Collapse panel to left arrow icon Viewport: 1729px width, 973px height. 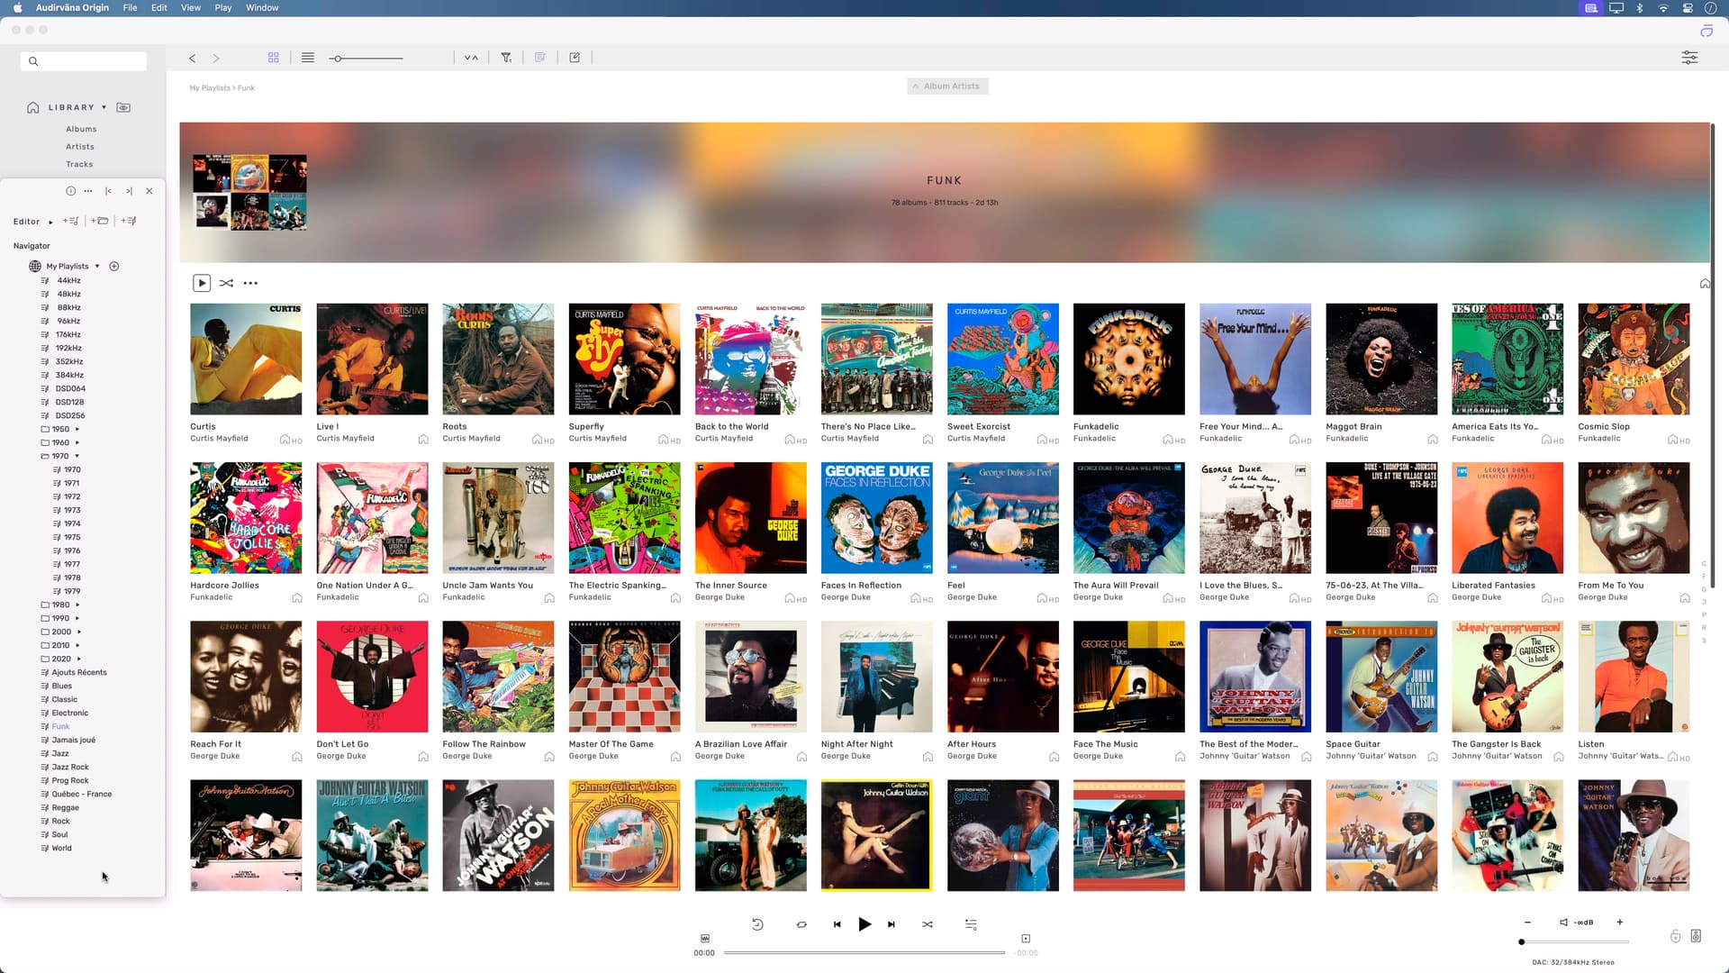coord(108,191)
